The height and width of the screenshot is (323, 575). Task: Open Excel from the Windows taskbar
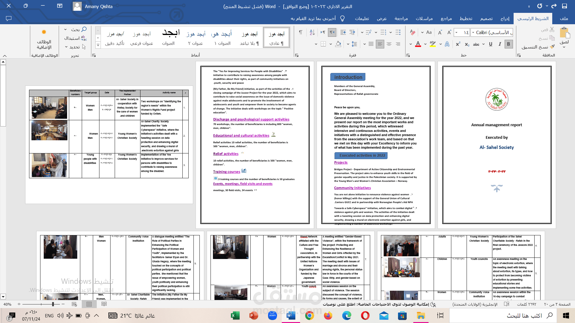(235, 316)
